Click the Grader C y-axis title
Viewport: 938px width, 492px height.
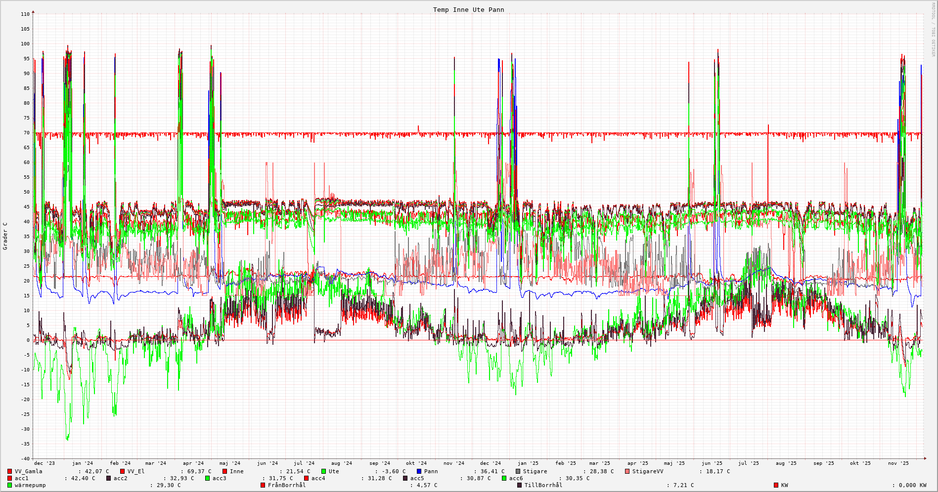coord(5,236)
